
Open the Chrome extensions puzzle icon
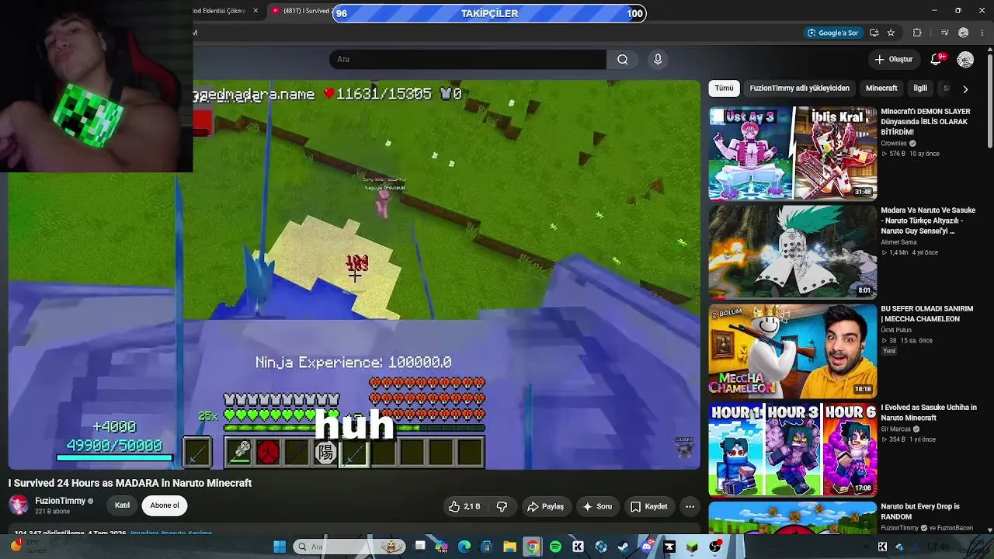pyautogui.click(x=917, y=33)
